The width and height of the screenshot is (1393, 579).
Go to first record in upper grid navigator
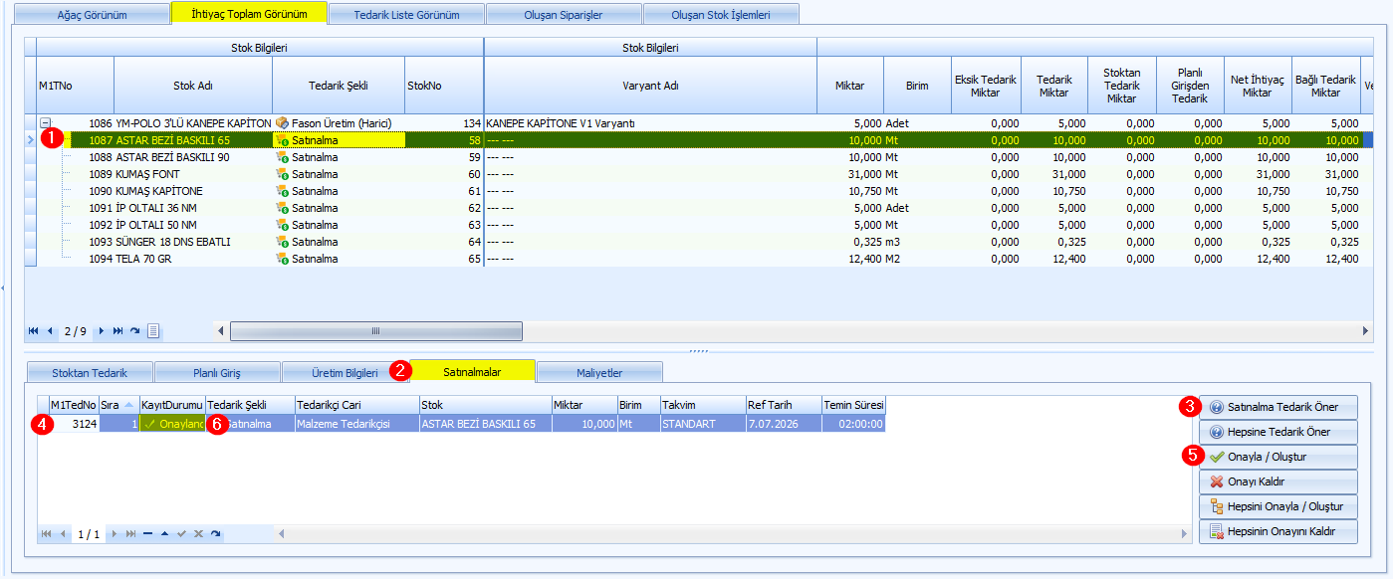coord(34,330)
